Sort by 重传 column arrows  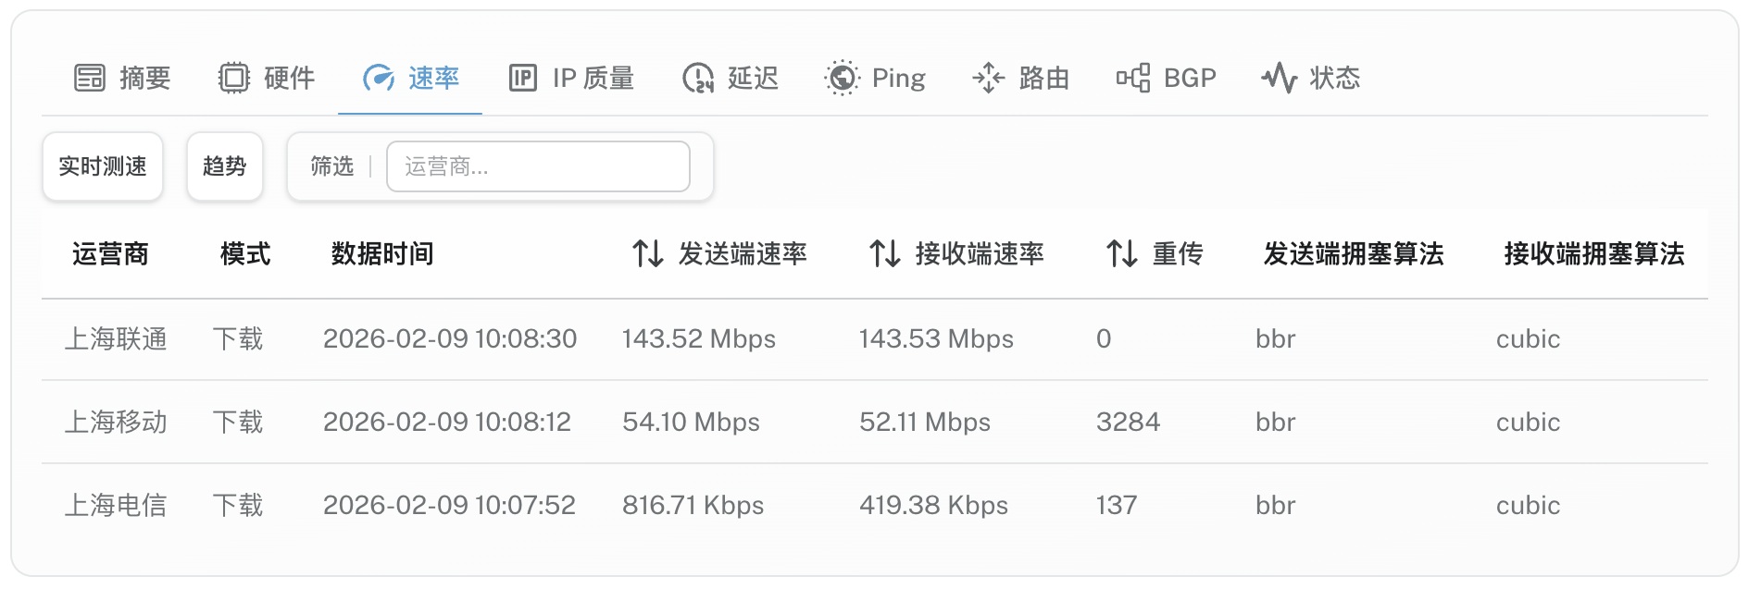click(1122, 253)
